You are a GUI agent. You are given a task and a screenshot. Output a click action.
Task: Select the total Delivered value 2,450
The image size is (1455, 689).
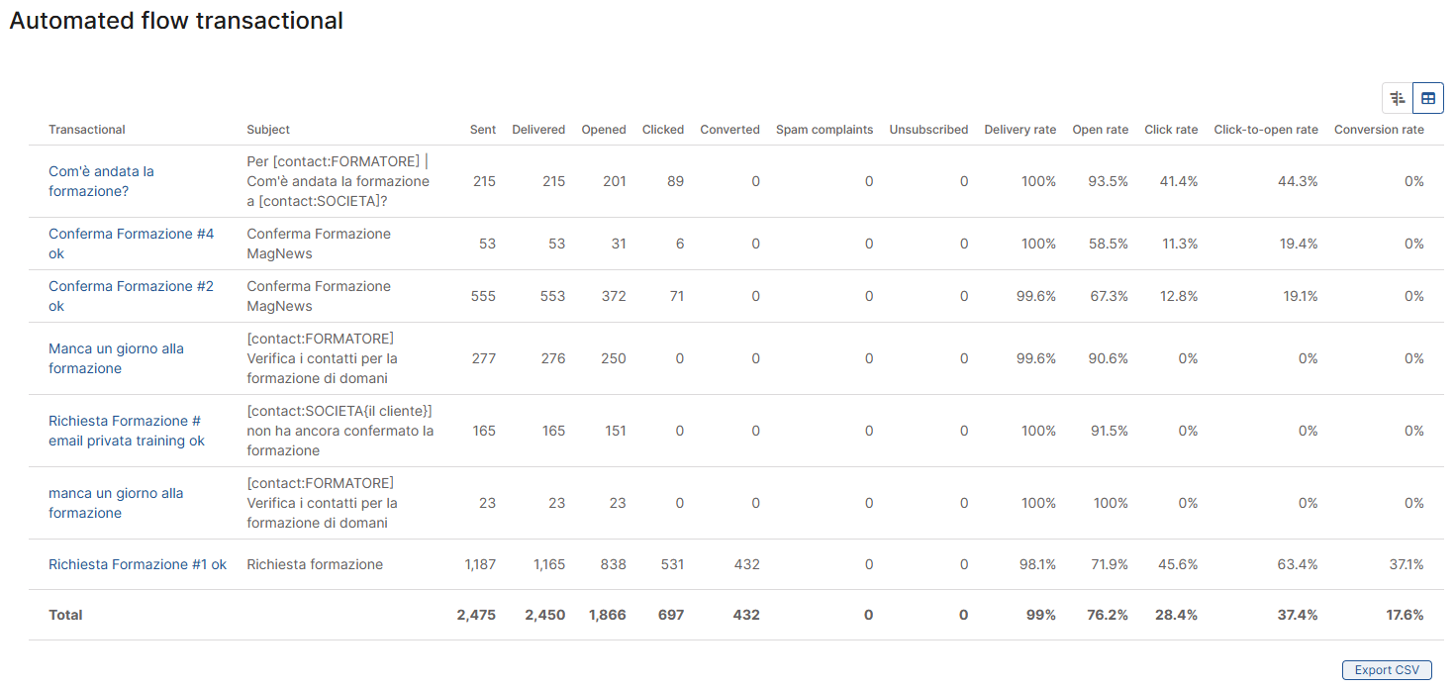(545, 615)
